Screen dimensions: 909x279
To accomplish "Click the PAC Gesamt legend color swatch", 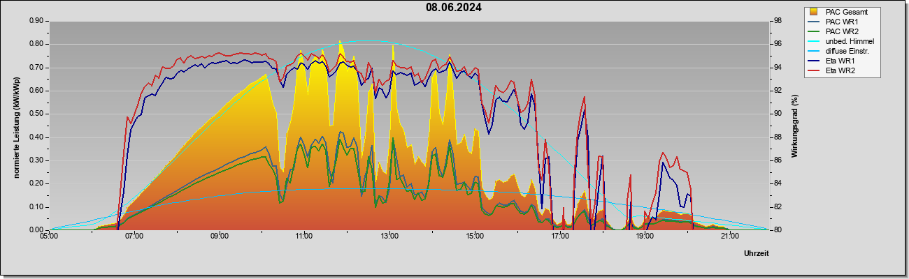I will pyautogui.click(x=814, y=12).
